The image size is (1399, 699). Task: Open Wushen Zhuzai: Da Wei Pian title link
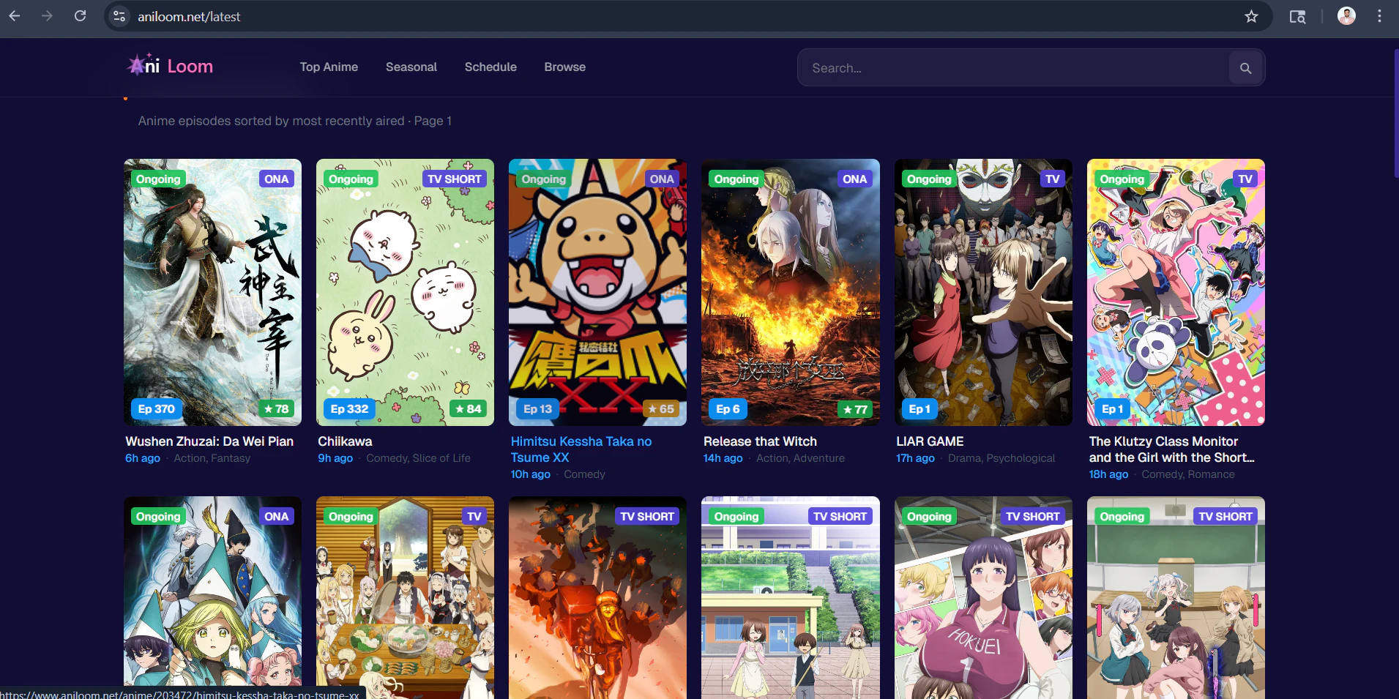209,441
